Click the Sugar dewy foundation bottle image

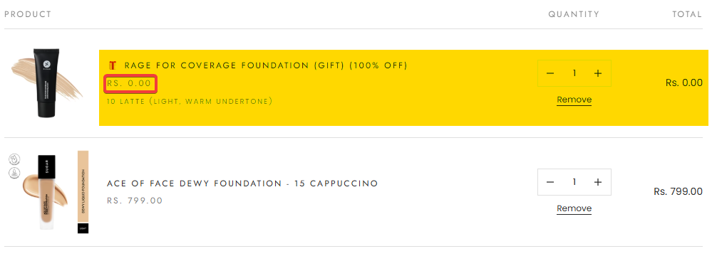[46, 191]
